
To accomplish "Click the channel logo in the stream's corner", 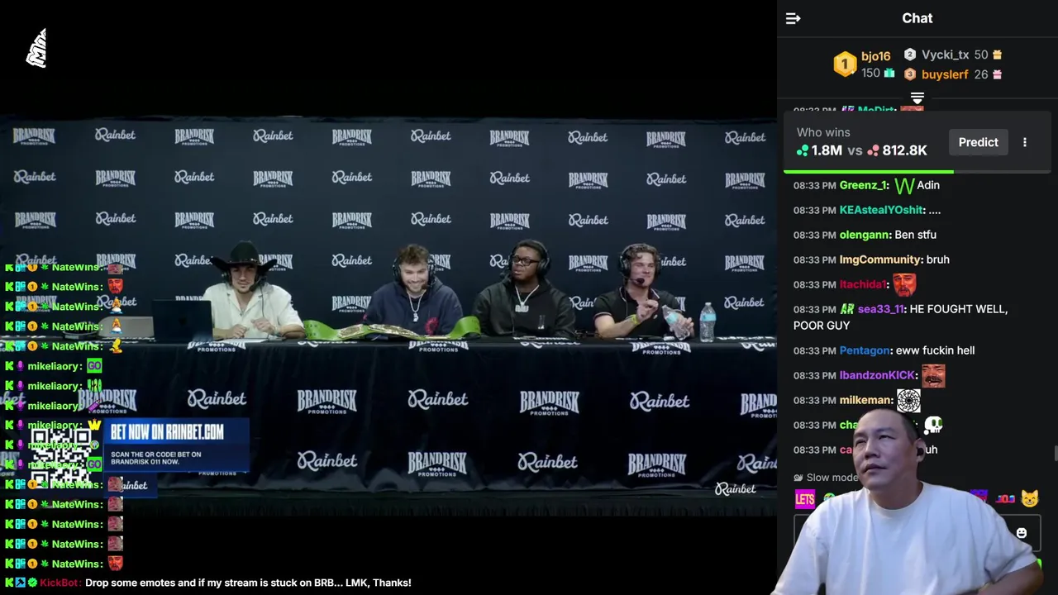I will (x=36, y=48).
